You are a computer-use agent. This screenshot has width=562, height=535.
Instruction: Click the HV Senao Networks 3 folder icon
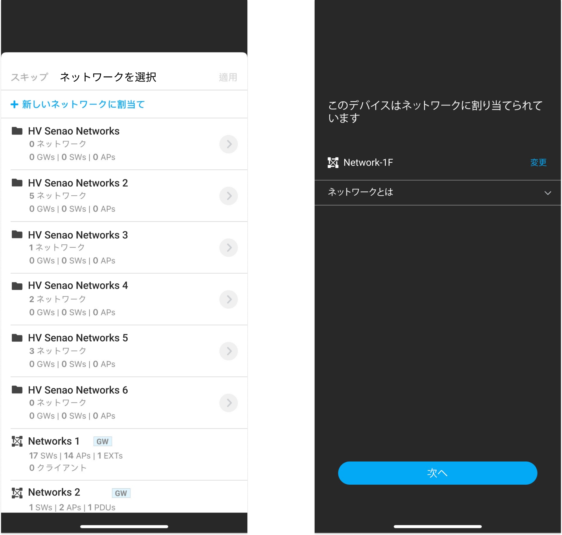pos(17,234)
